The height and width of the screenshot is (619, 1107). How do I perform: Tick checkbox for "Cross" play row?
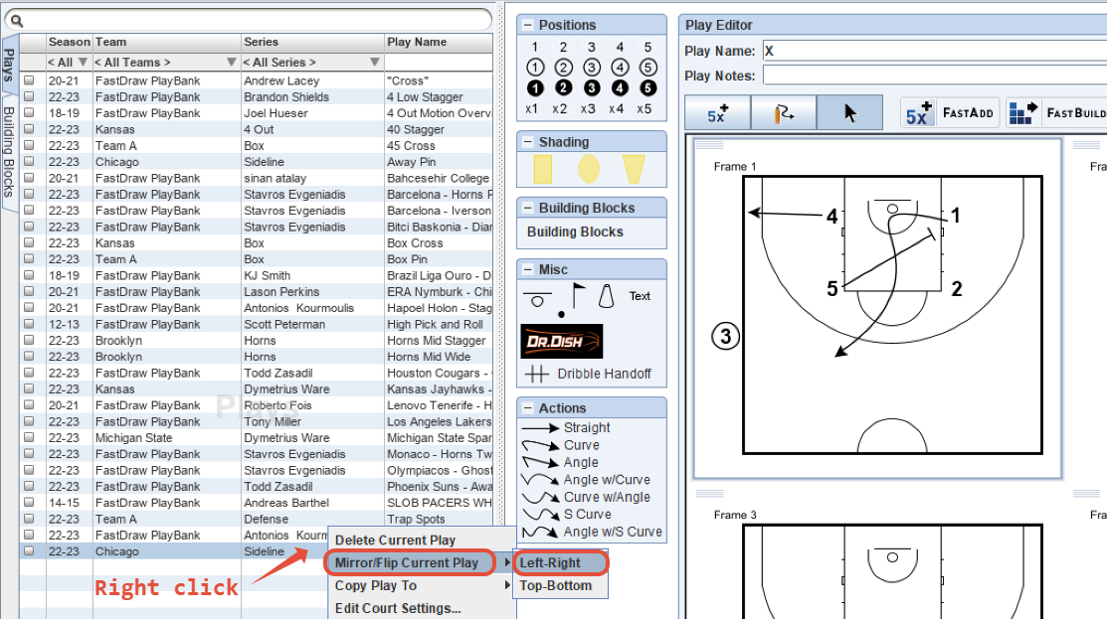click(29, 80)
